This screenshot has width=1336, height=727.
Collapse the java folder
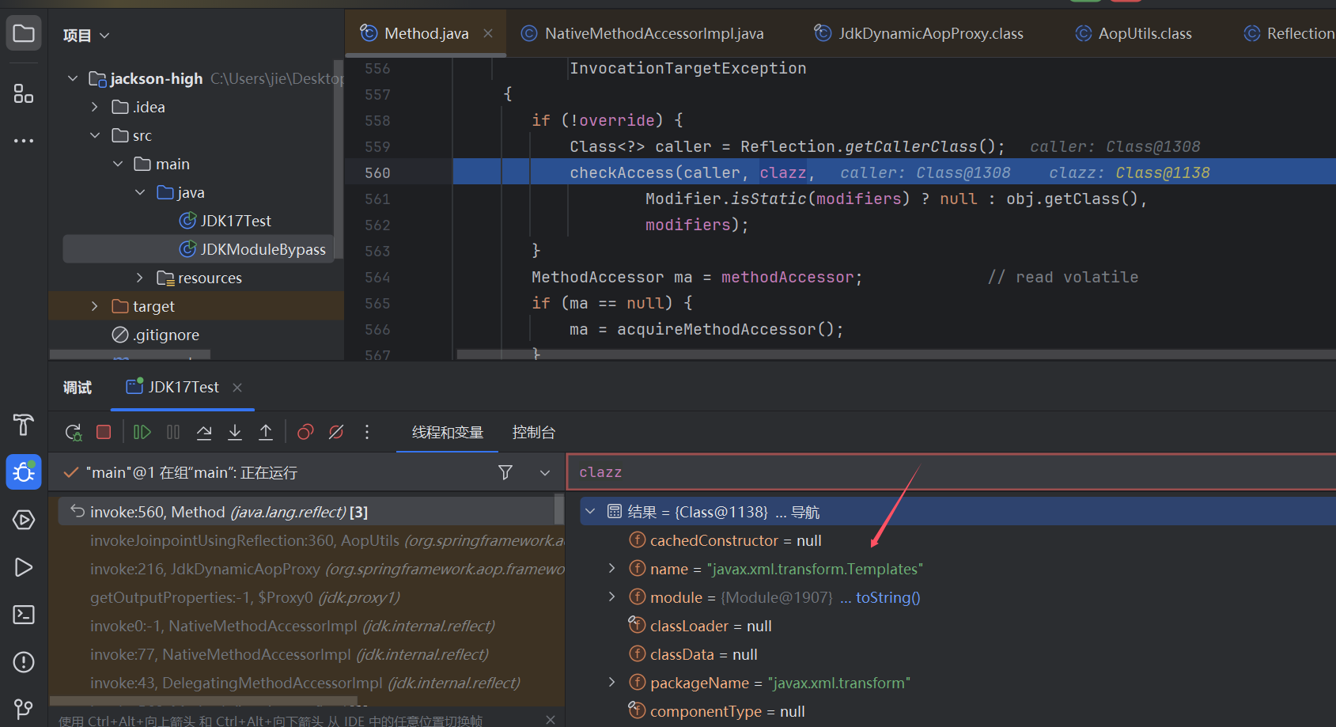(x=140, y=192)
